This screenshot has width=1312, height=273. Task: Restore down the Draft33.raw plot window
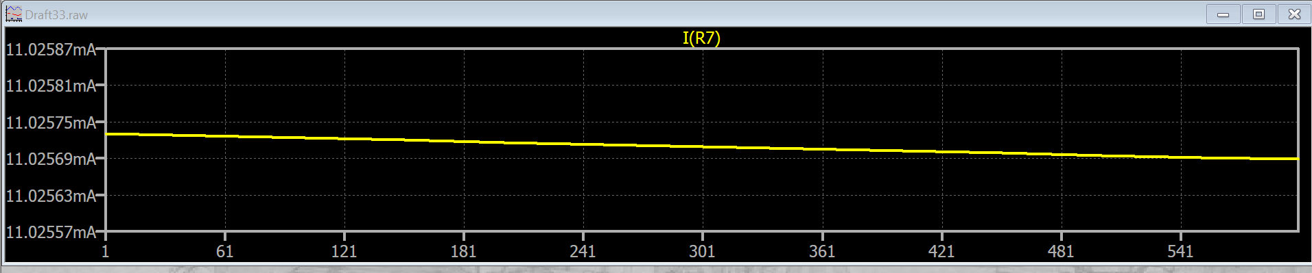click(x=1258, y=14)
